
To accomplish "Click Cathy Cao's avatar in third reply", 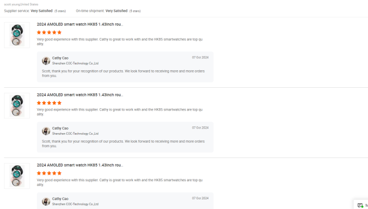I will (46, 201).
